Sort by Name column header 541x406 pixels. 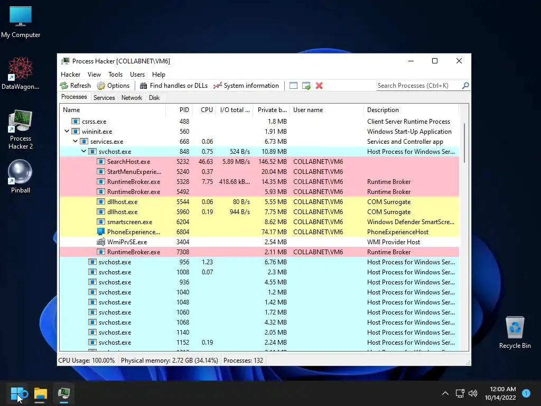[113, 110]
